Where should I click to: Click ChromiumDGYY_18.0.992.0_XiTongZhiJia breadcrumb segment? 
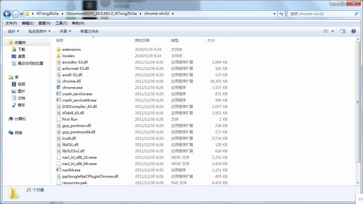pyautogui.click(x=101, y=14)
